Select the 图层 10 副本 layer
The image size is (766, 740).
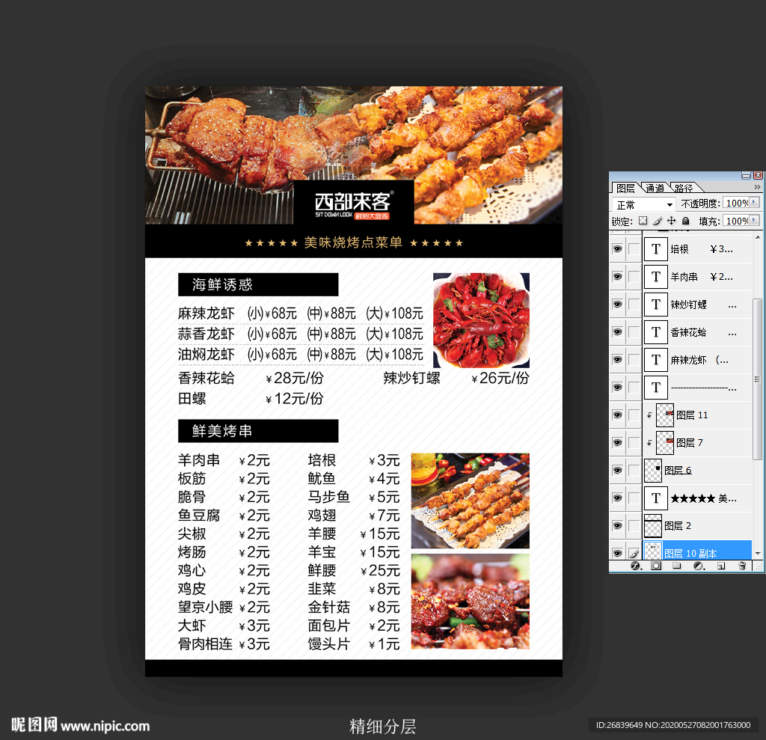[x=698, y=551]
